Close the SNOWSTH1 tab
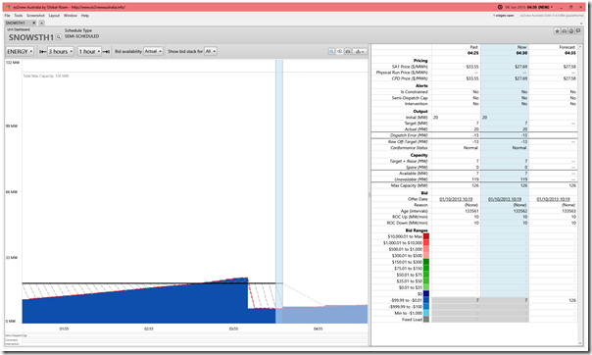The image size is (592, 355). coord(33,23)
